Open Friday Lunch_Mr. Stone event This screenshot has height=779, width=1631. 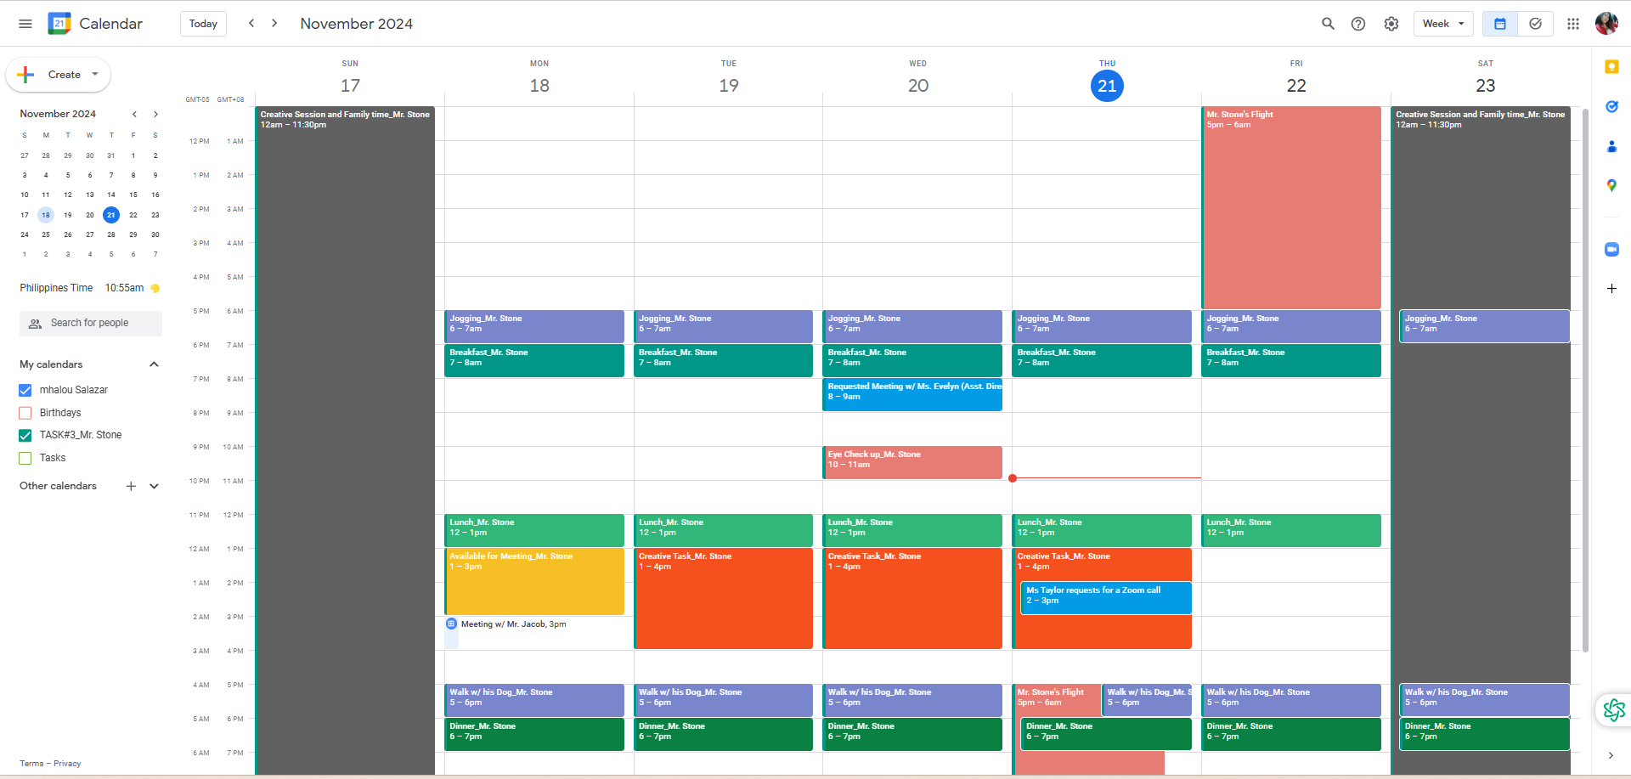point(1291,530)
